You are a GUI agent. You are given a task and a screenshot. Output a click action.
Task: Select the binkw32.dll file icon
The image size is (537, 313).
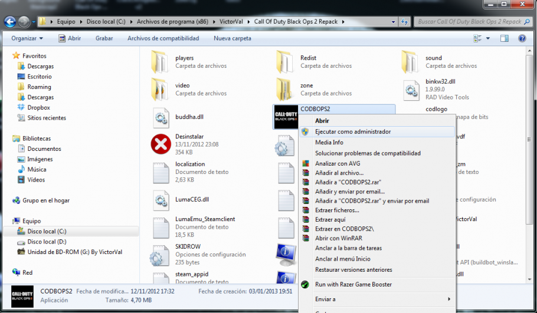coord(411,89)
